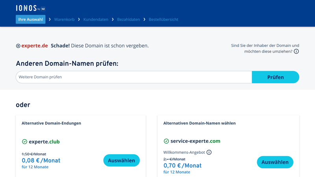Image resolution: width=315 pixels, height=177 pixels.
Task: Click the green checkmark beside service-experte.com
Action: (x=166, y=141)
